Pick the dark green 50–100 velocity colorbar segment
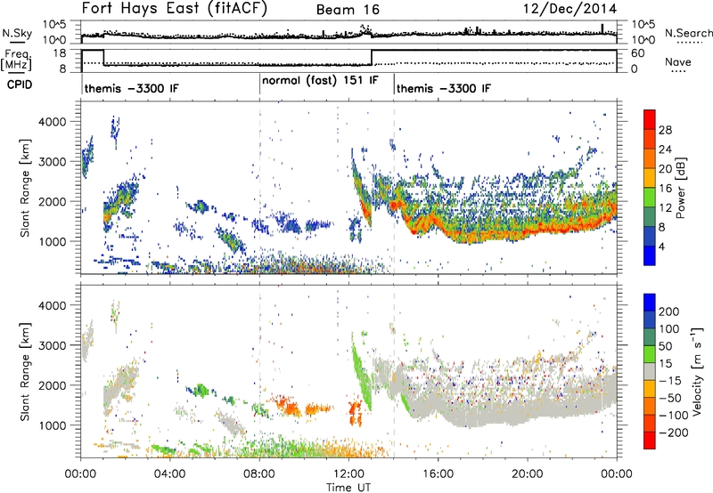 coord(650,337)
